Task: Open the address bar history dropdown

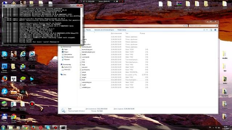Action: click(x=184, y=26)
